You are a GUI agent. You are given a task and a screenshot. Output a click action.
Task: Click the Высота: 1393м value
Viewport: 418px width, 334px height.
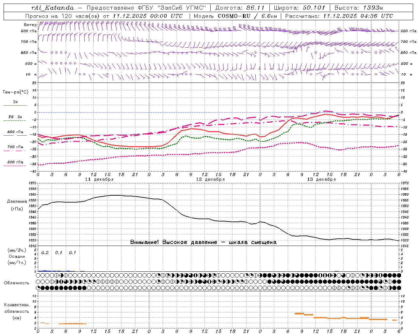359,8
